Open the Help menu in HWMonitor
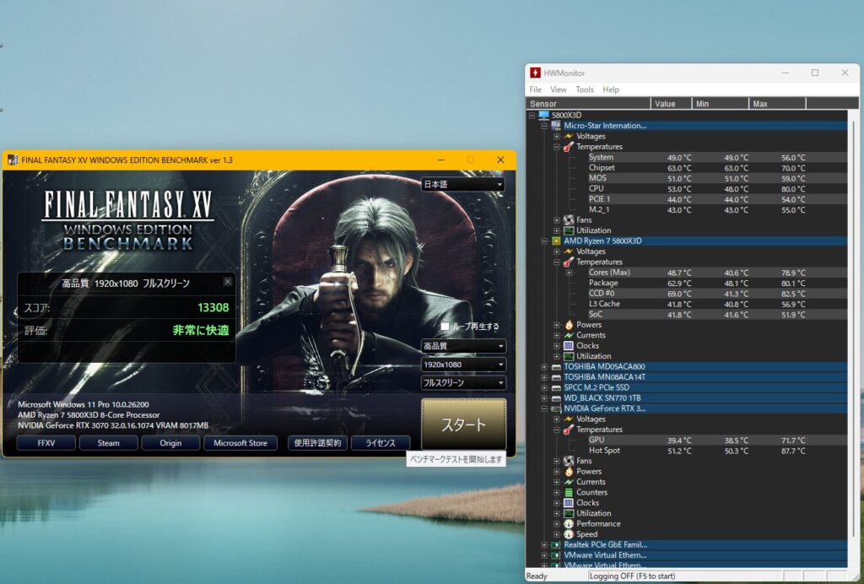Viewport: 864px width, 584px height. tap(611, 89)
